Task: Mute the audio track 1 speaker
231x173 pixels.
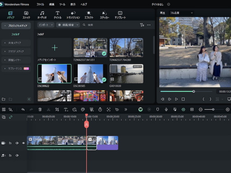Action: [x=17, y=155]
